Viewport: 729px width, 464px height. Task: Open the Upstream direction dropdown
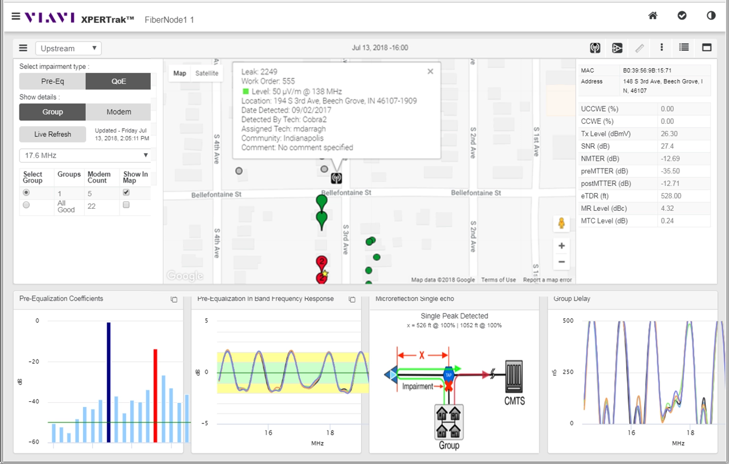tap(68, 48)
